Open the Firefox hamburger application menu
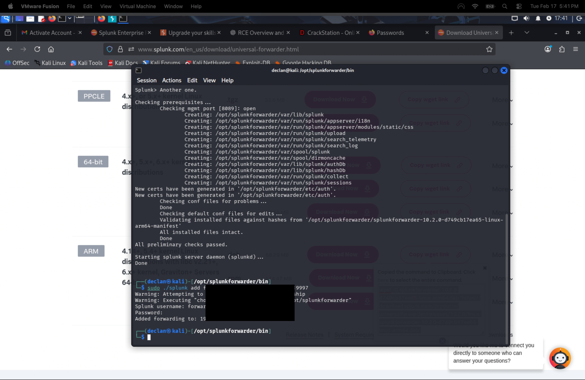This screenshot has height=380, width=585. click(x=575, y=49)
